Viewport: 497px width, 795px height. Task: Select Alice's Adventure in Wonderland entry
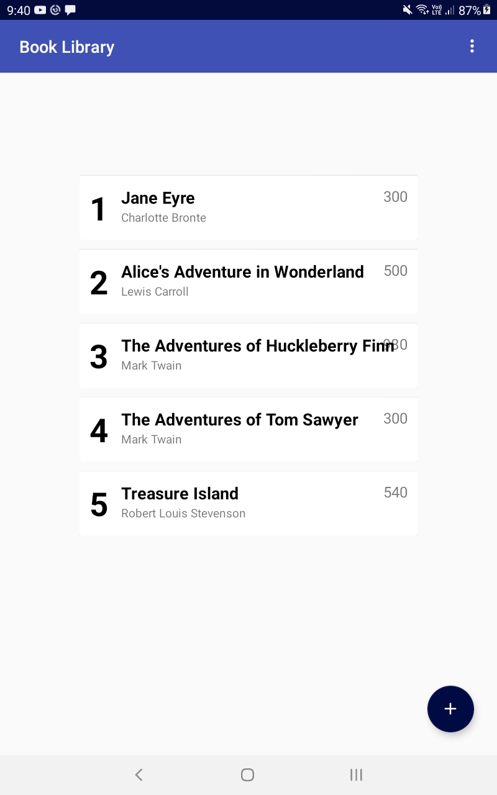(x=248, y=281)
